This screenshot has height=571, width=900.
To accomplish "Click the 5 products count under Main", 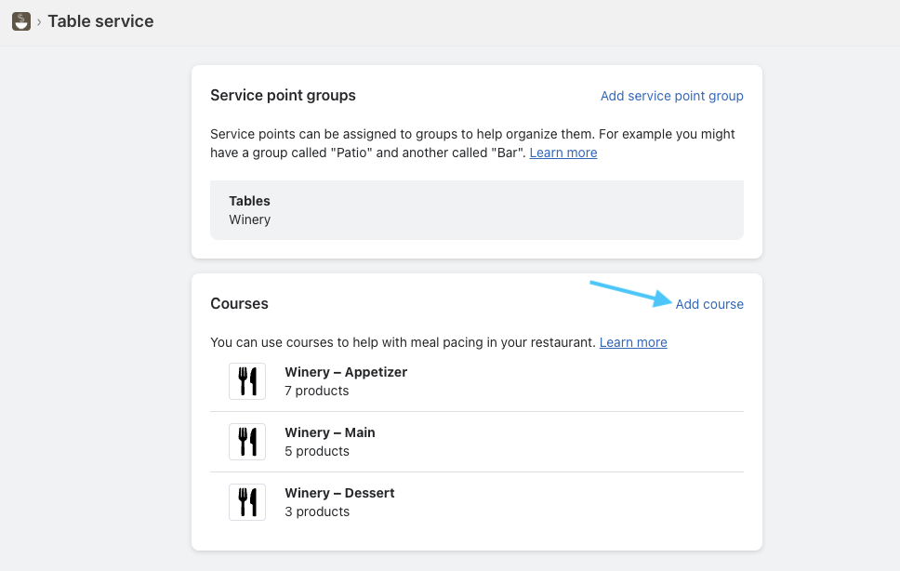I will coord(316,451).
